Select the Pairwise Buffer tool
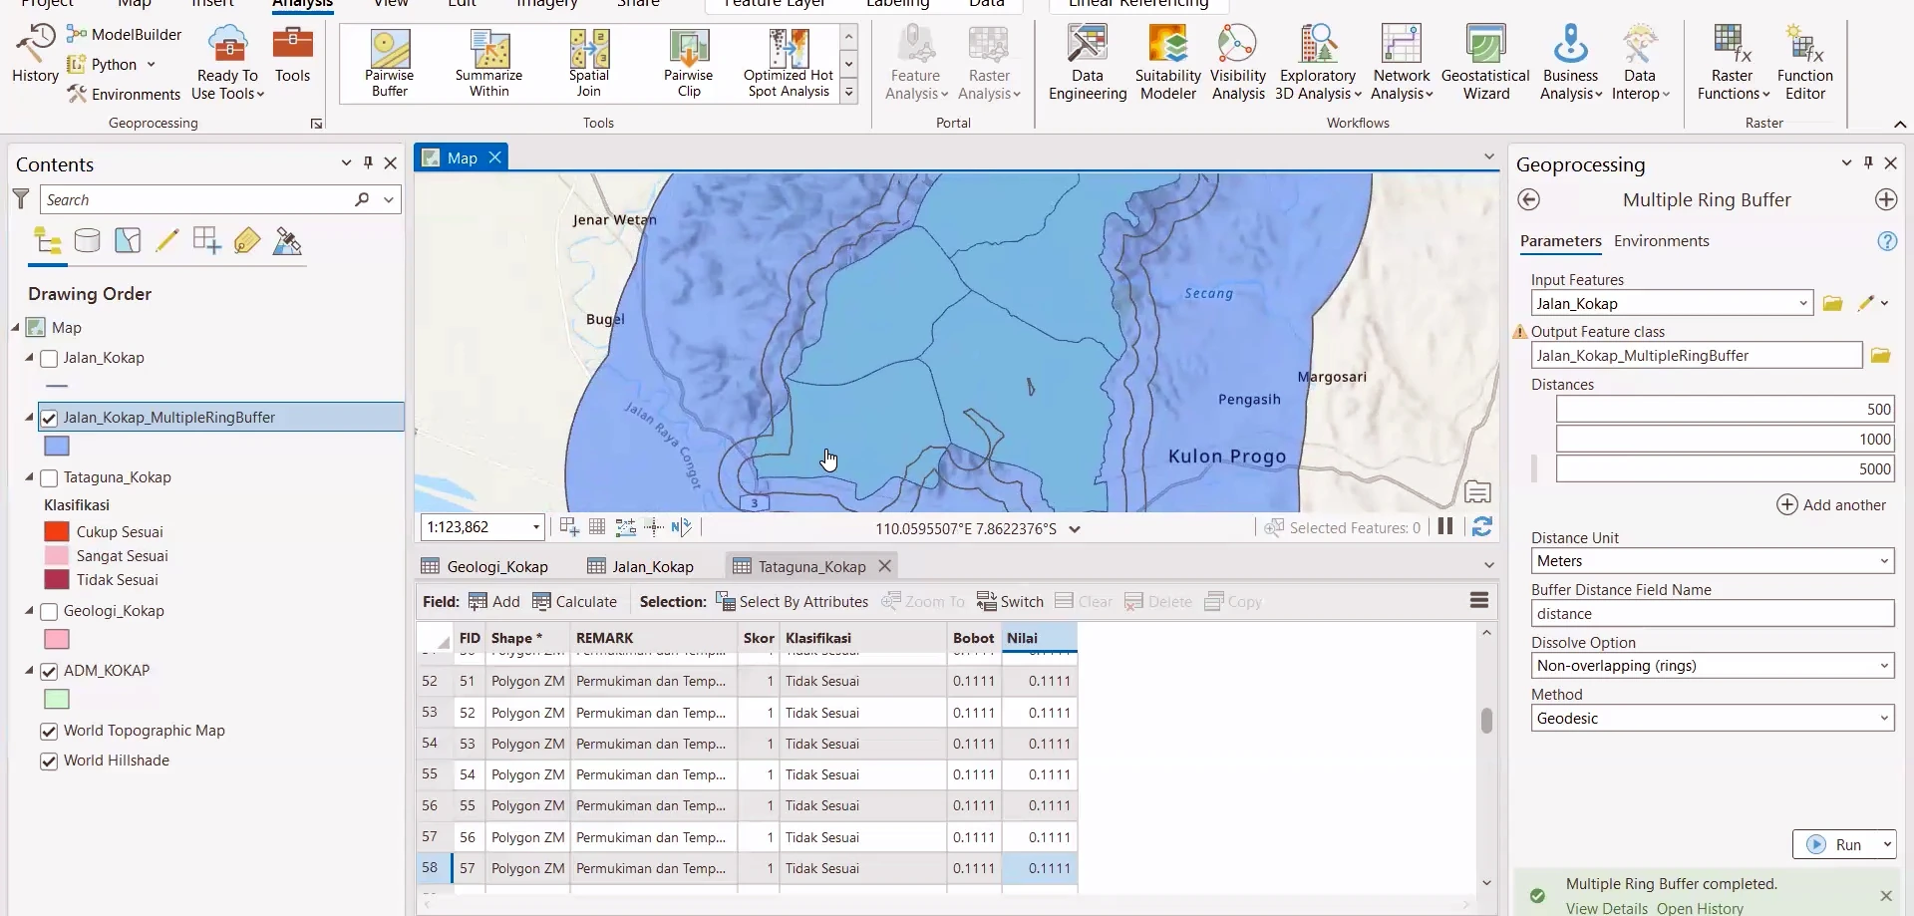 390,63
